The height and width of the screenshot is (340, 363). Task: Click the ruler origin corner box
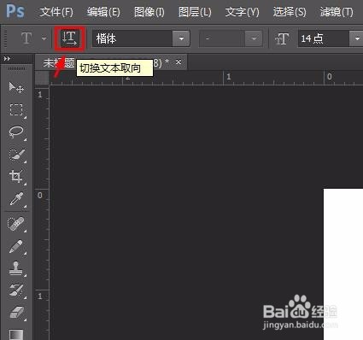[x=42, y=78]
